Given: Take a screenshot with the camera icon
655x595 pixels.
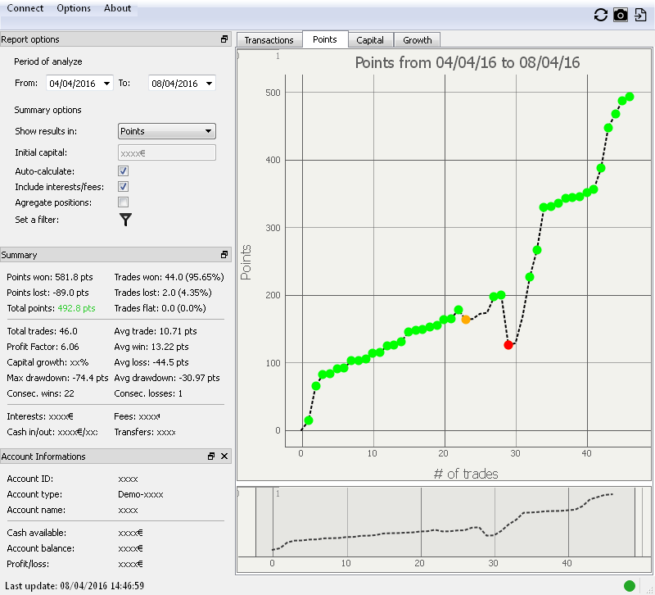Looking at the screenshot, I should [621, 15].
